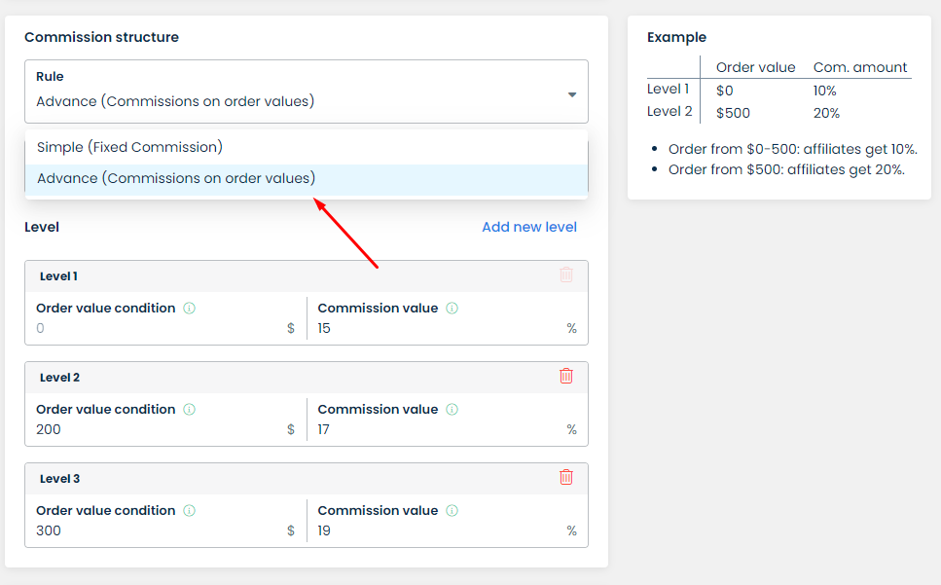
Task: Edit Level 2 order value condition field
Action: pos(156,430)
